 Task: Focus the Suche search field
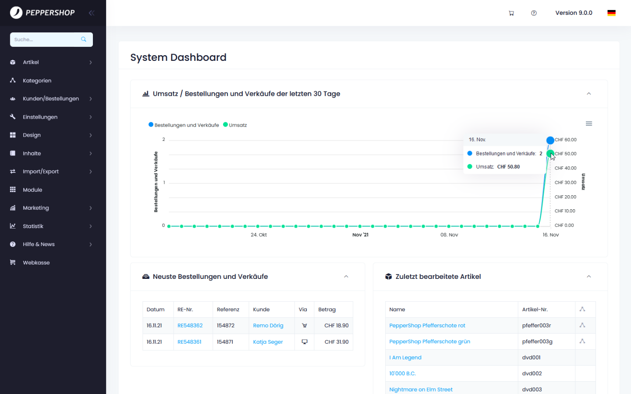44,39
